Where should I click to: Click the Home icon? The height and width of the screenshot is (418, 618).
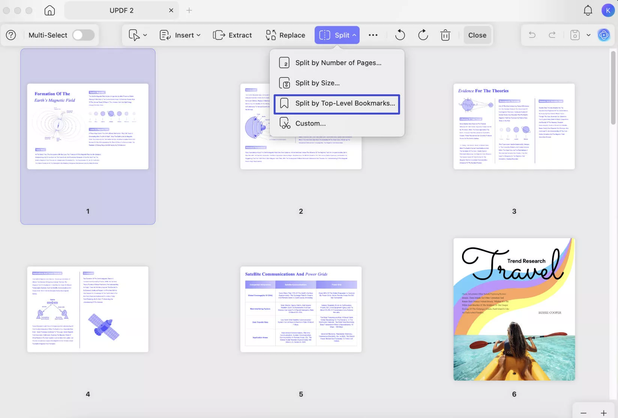49,10
